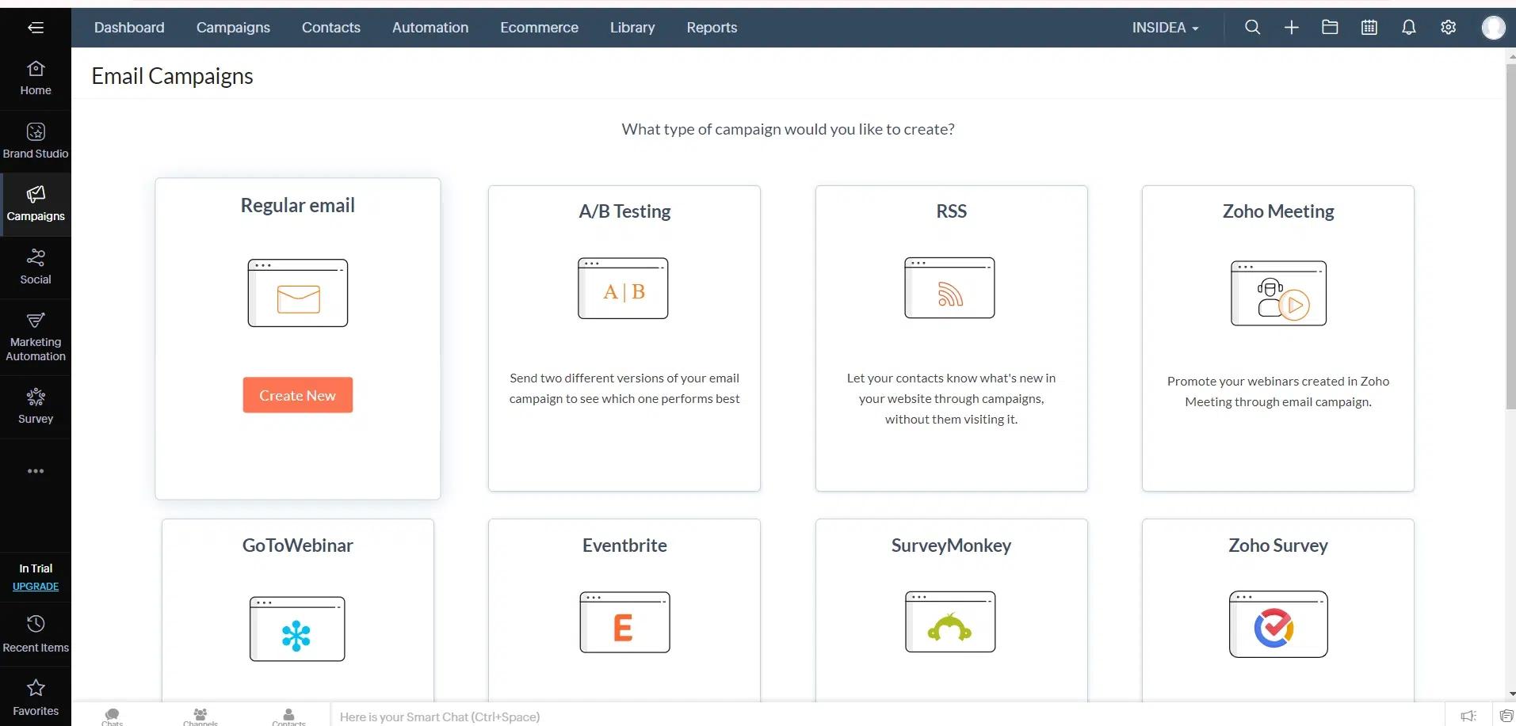Click the Zoho Meeting webinar icon

[x=1278, y=293]
